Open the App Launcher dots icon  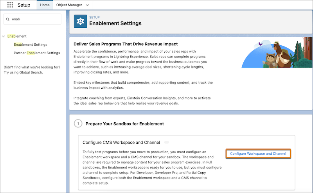[x=10, y=5]
